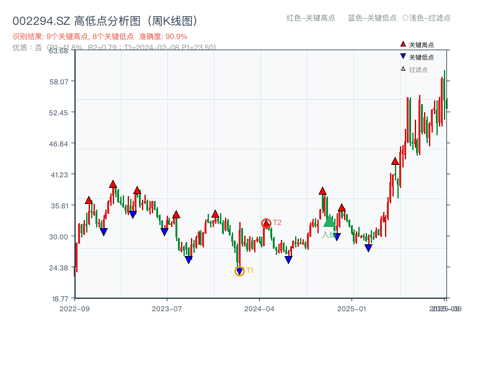Select the green 入场 entry triangle marker

(x=329, y=221)
